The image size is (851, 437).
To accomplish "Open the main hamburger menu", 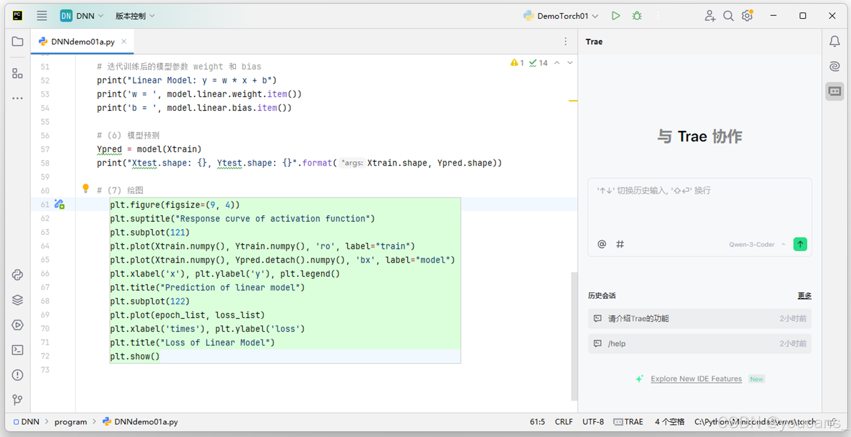I will 42,16.
